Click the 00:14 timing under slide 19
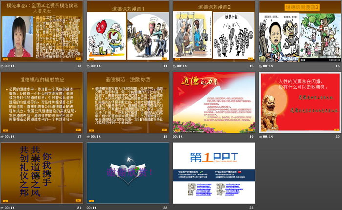Screen dimensions: 342x210 178,137
